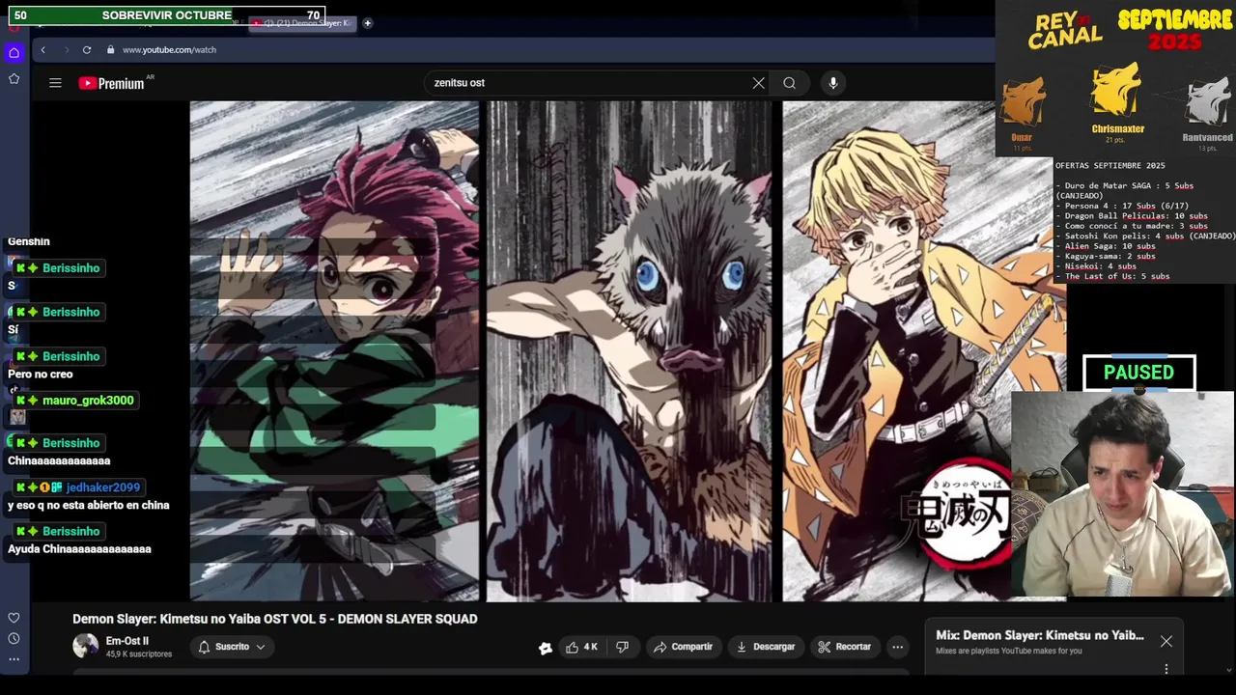
Task: Download the video with Descargar
Action: [765, 647]
